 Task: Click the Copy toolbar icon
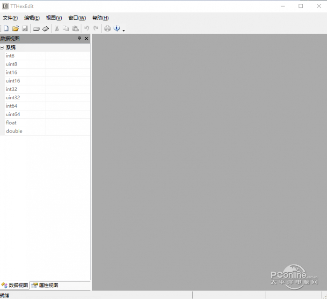[66, 29]
